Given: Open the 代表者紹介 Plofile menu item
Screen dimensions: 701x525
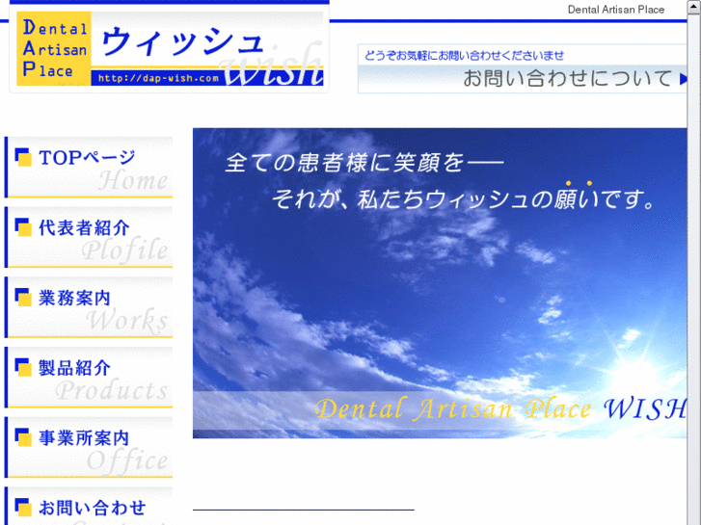Looking at the screenshot, I should [89, 237].
